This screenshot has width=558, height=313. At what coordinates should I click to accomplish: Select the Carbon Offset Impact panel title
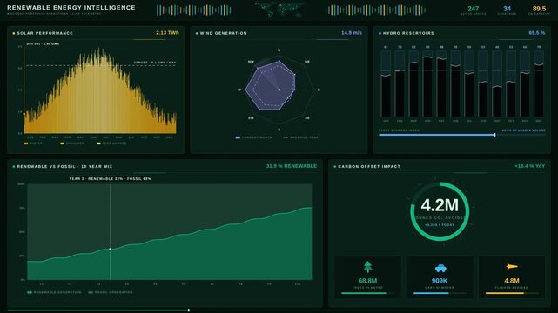click(x=369, y=166)
